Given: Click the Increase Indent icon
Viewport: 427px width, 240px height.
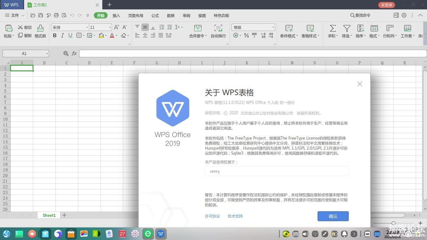Looking at the screenshot, I should click(x=169, y=27).
